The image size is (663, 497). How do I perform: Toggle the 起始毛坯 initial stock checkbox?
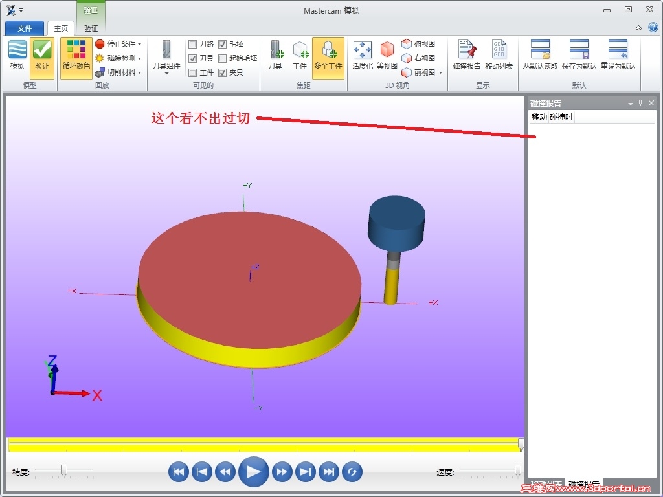(x=223, y=58)
